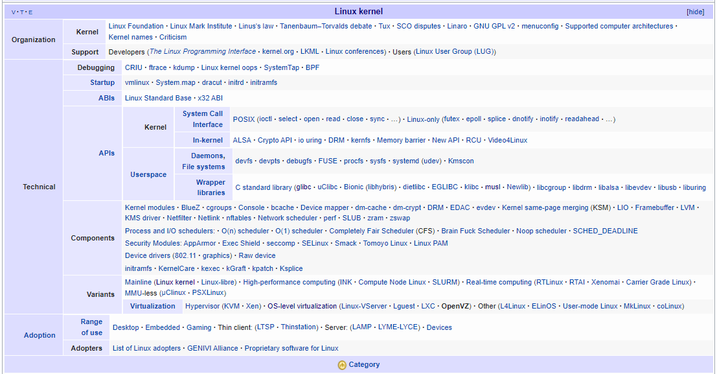Viewport: 717px width, 374px height.
Task: Open the Category link in the footer
Action: coord(364,364)
